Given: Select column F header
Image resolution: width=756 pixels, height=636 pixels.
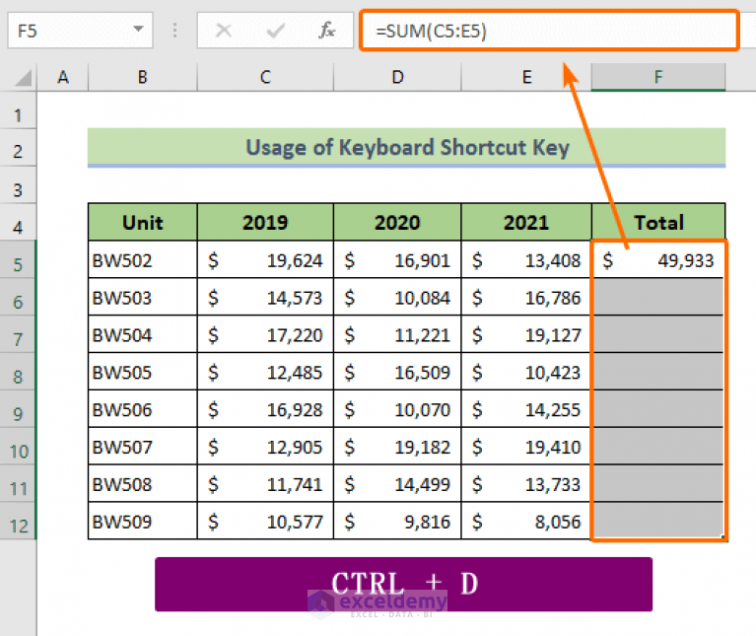Looking at the screenshot, I should (x=658, y=77).
